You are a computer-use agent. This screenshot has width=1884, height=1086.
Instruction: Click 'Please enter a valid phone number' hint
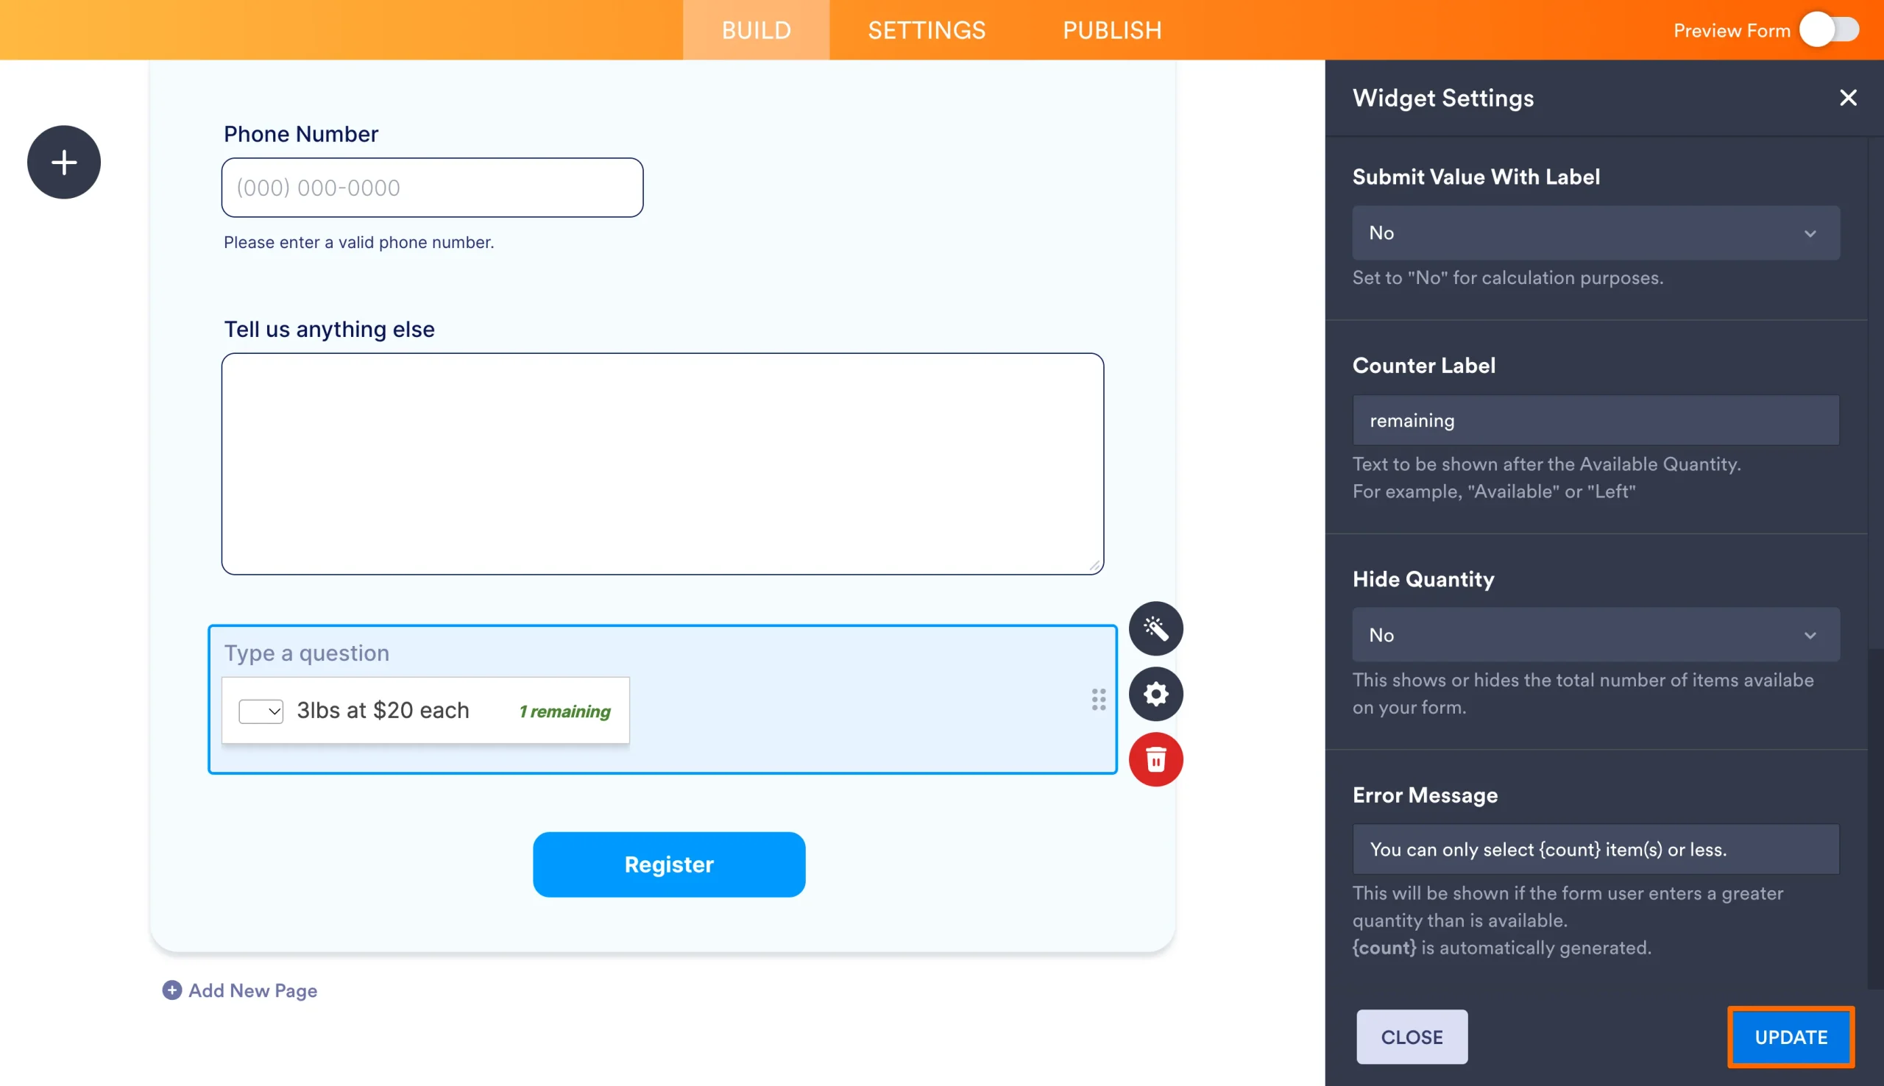pos(358,242)
